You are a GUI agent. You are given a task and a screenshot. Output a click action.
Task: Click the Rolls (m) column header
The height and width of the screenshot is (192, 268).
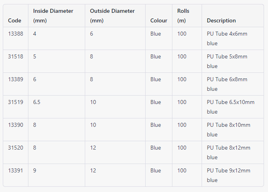(183, 16)
